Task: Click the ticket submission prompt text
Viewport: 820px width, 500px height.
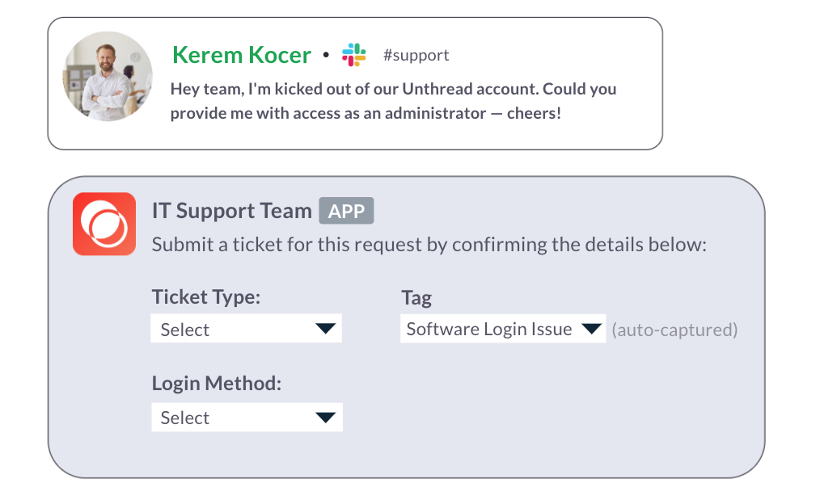Action: [427, 243]
